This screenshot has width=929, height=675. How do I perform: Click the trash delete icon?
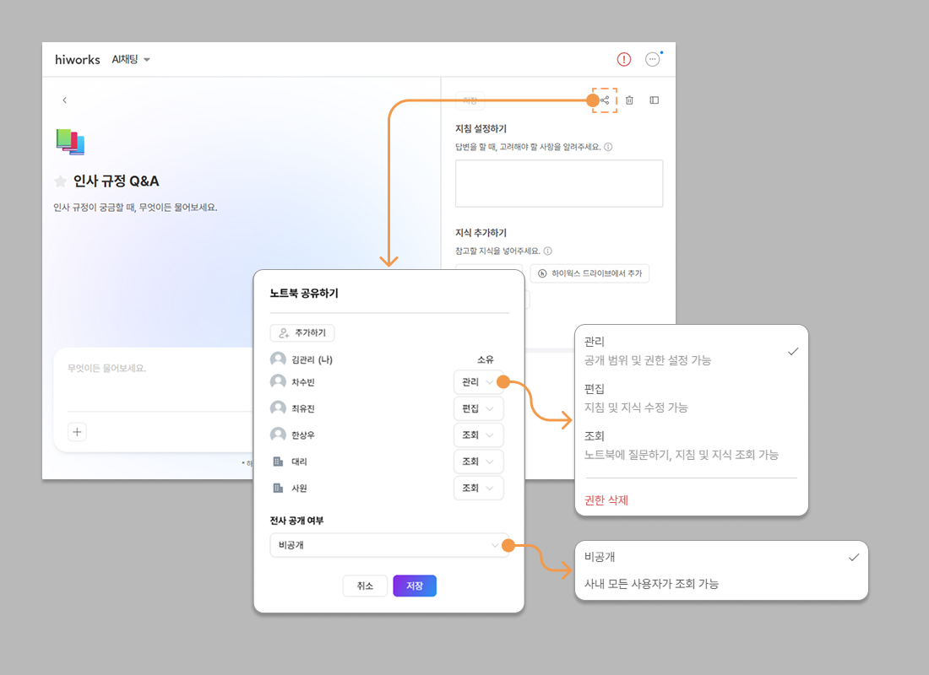click(629, 100)
